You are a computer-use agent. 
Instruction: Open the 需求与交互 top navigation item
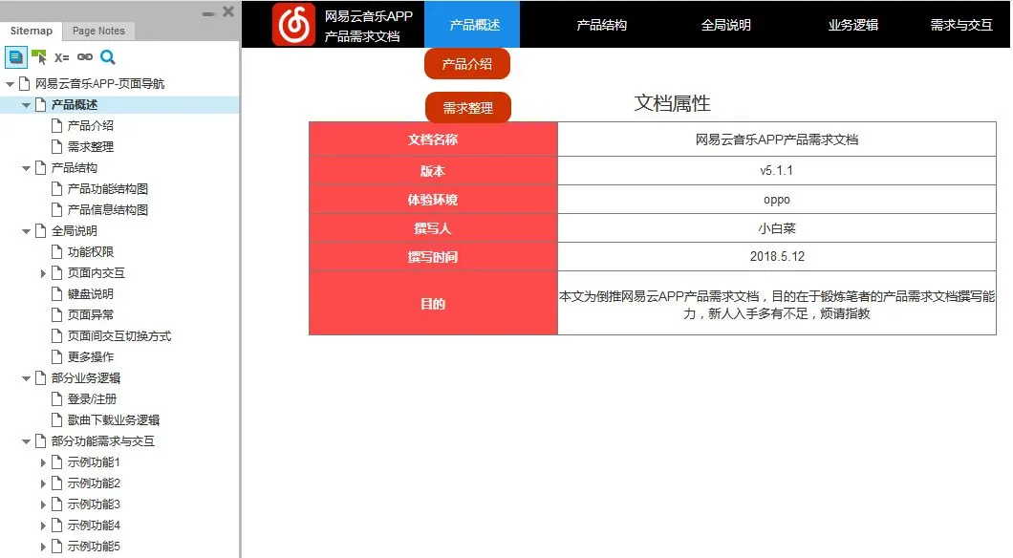click(x=961, y=25)
